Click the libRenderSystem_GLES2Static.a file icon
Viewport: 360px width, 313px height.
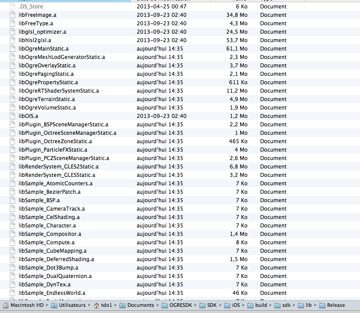point(12,166)
